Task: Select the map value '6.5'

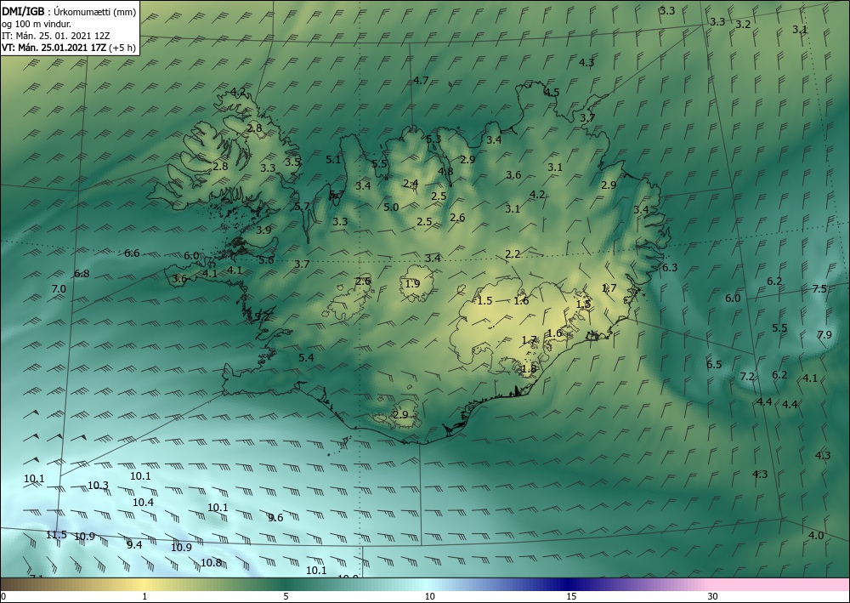Action: pos(714,364)
